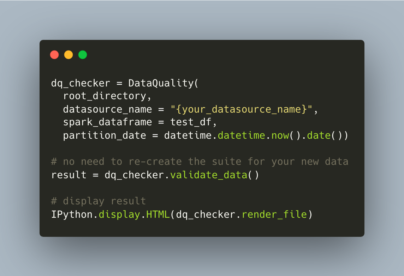The width and height of the screenshot is (404, 276).
Task: Click the dq_checker variable on first line
Action: pyautogui.click(x=81, y=83)
